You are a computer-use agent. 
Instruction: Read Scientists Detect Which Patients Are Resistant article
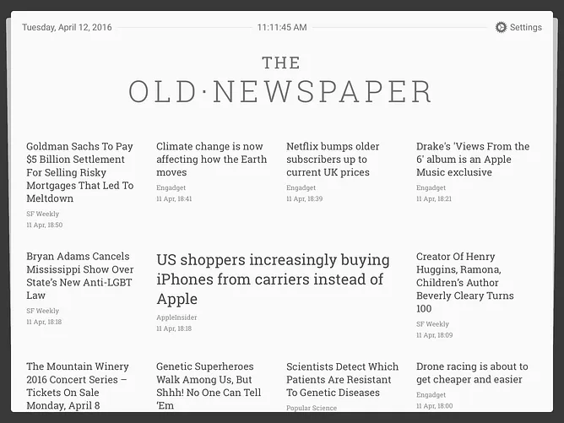point(343,379)
